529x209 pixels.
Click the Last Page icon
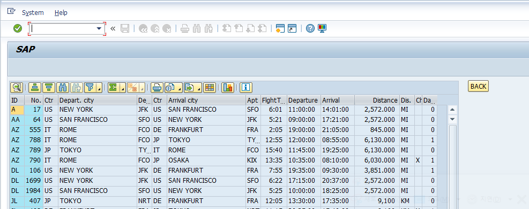[x=262, y=29]
